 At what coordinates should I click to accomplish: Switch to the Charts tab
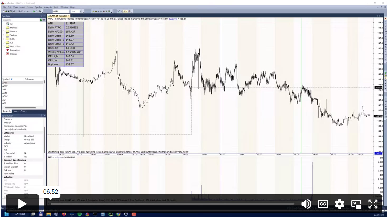[x=23, y=111]
